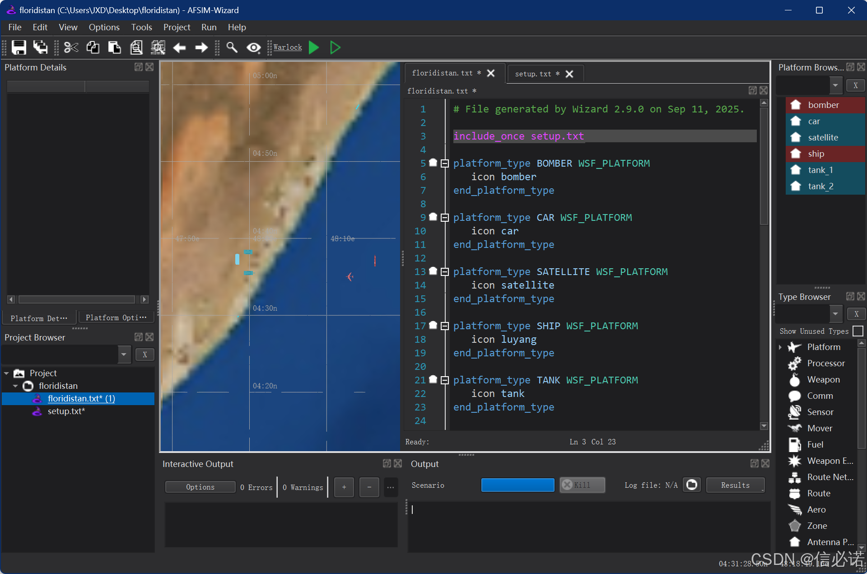
Task: Click the Find in document icon
Action: (x=136, y=47)
